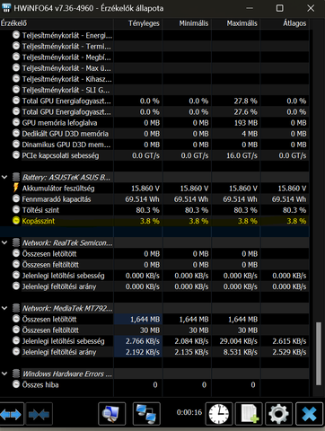Click the Windows Hardware Errors group title
The image size is (325, 431).
click(x=67, y=374)
